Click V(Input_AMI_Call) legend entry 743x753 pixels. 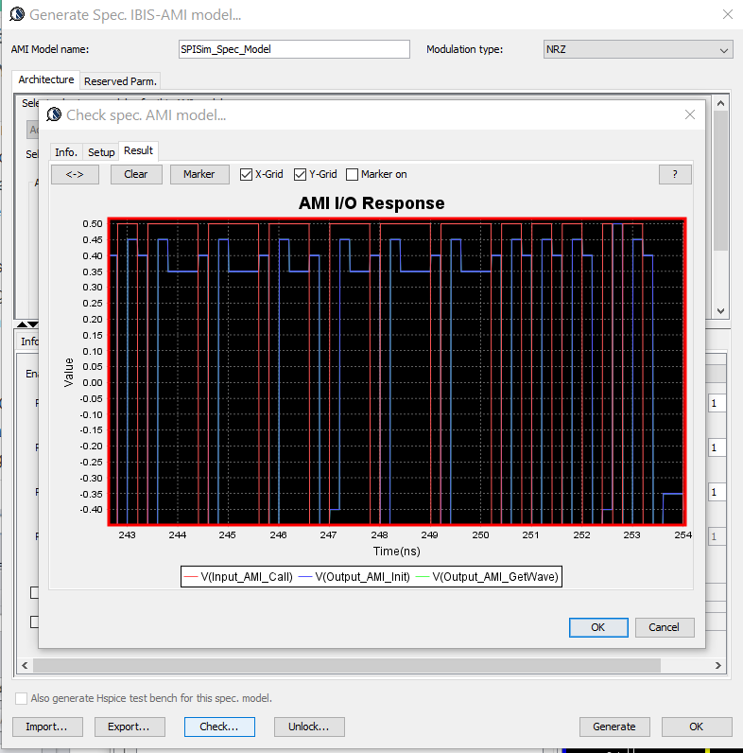click(239, 576)
